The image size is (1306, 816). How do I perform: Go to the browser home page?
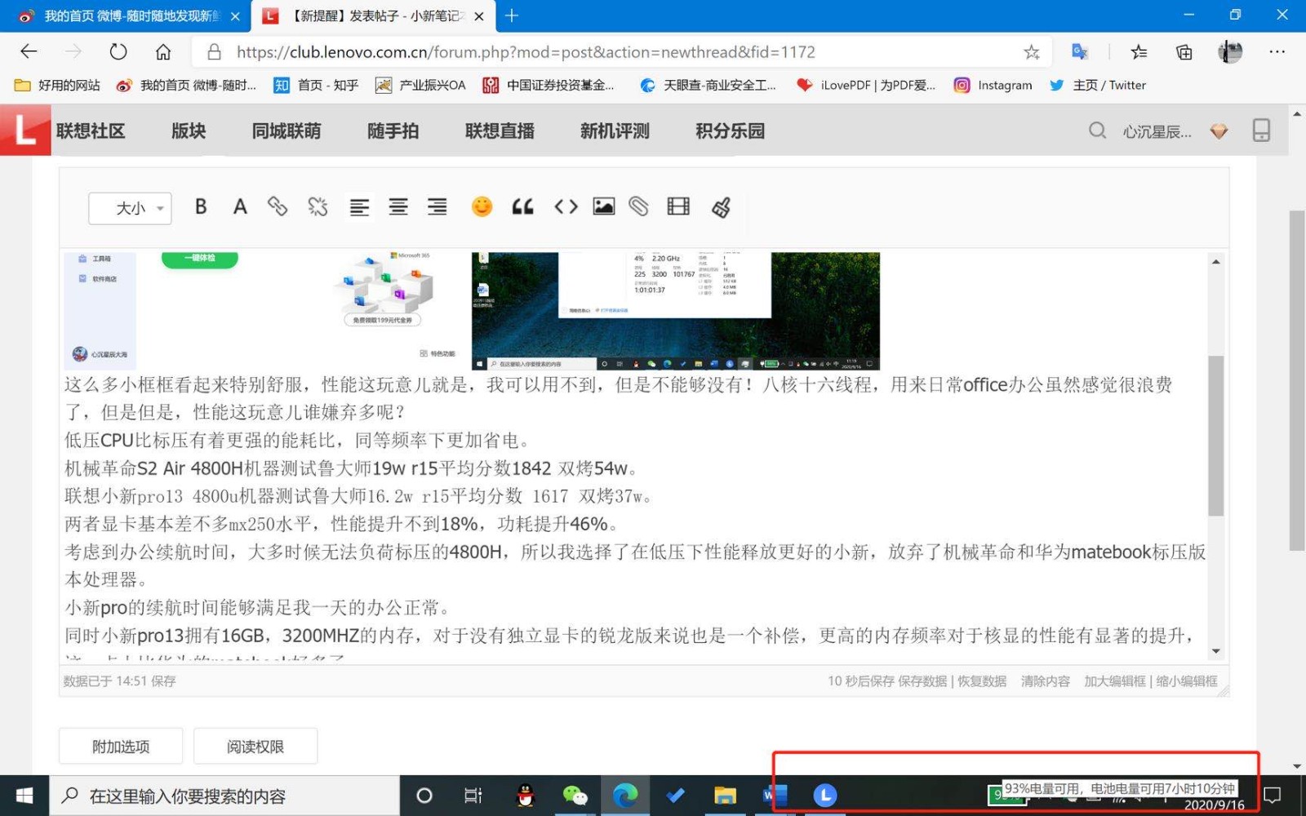point(163,52)
